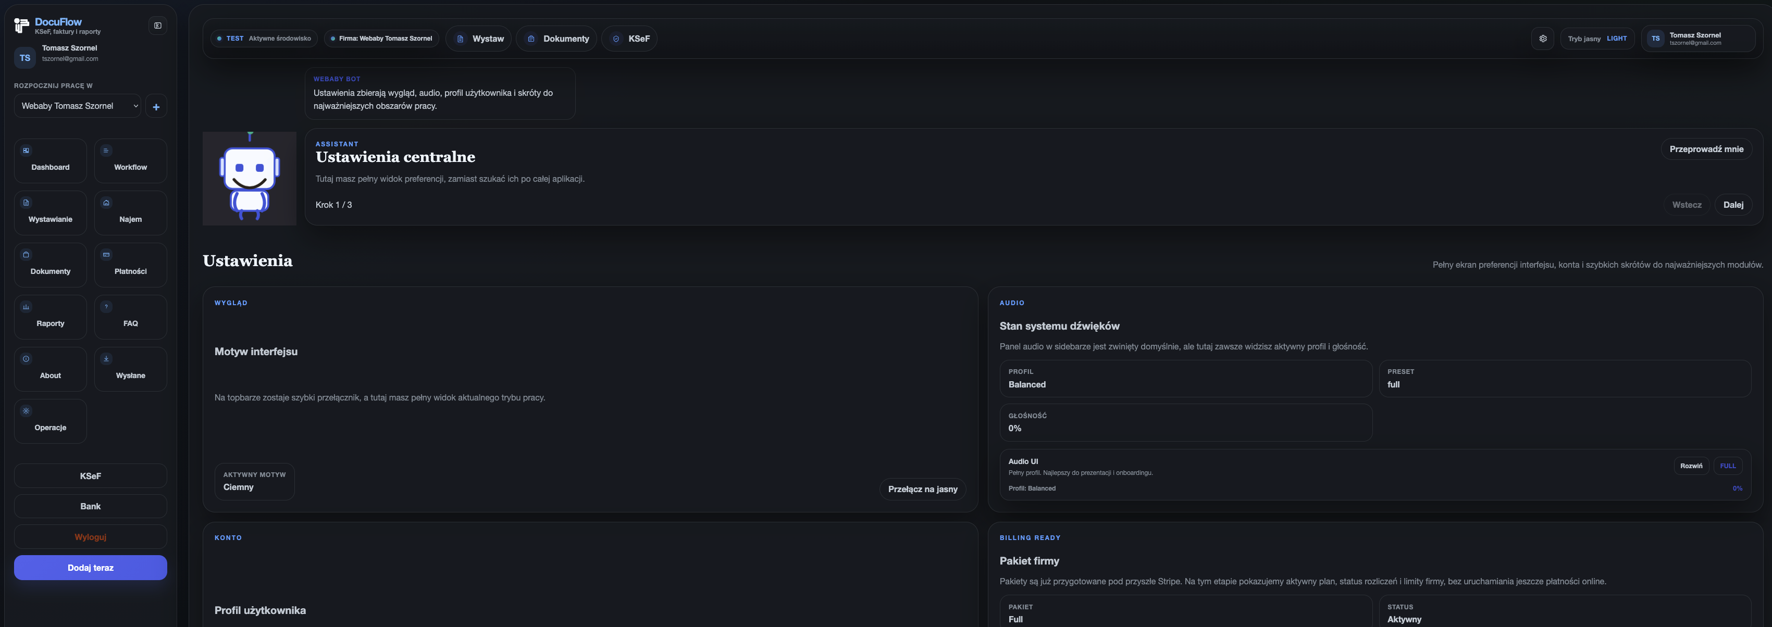Collapse the sidebar with the panel icon

pyautogui.click(x=157, y=26)
